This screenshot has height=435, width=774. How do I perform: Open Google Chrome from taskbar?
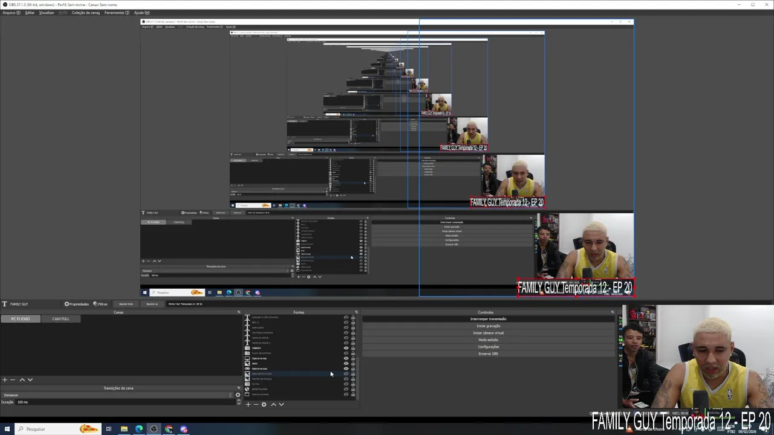pyautogui.click(x=169, y=429)
